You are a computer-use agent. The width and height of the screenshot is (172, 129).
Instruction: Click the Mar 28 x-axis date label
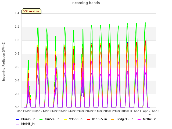pyautogui.click(x=102, y=111)
